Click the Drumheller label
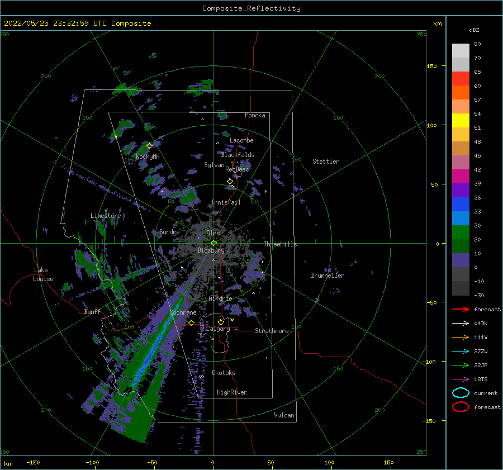503x470 pixels. pyautogui.click(x=328, y=276)
